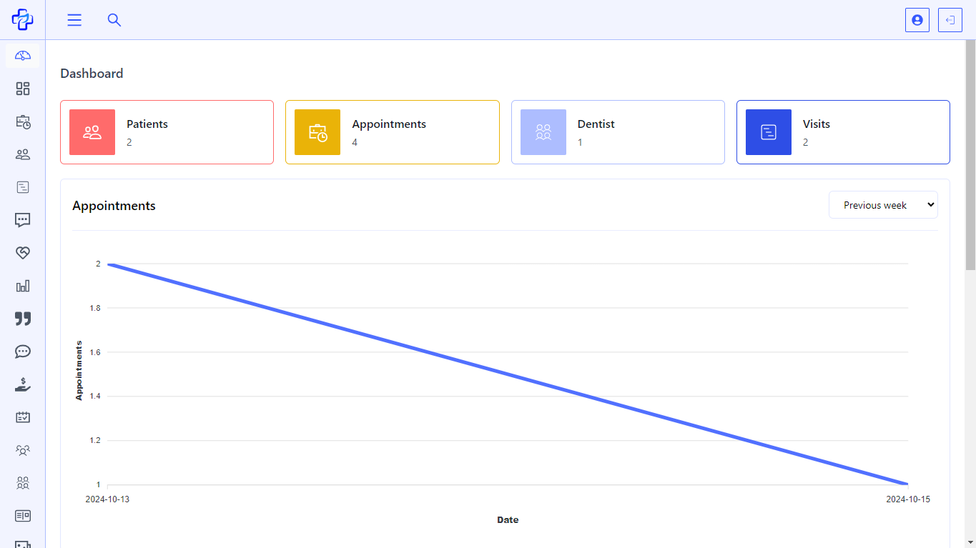Viewport: 976px width, 548px height.
Task: Click the search magnifier icon in the header
Action: (x=114, y=20)
